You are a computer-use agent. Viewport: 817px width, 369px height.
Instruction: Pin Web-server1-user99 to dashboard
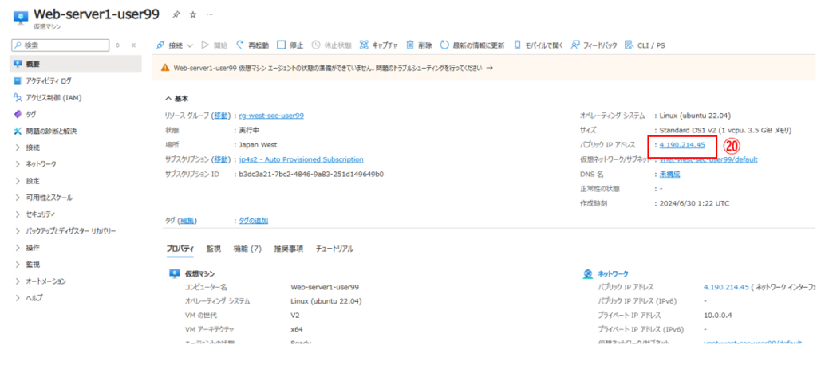(x=176, y=14)
